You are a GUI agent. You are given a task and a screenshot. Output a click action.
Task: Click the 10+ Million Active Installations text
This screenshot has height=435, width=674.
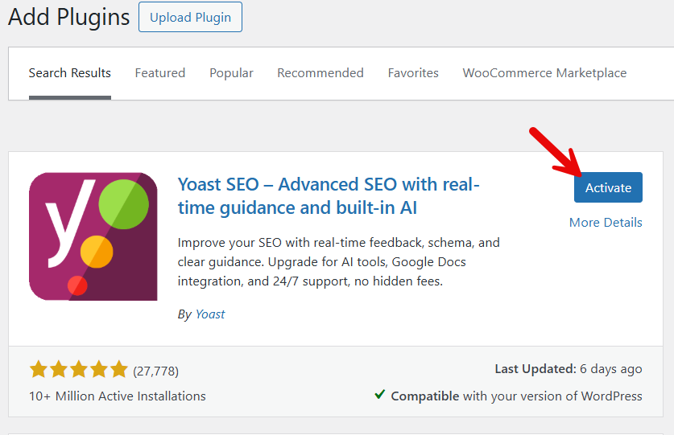(118, 396)
